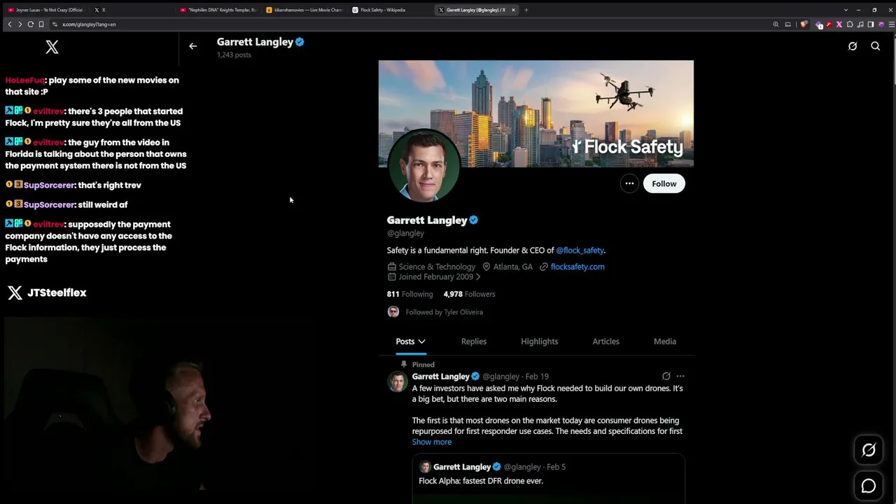Switch to the Flock Safety Wikipedia tab
896x504 pixels.
click(x=391, y=10)
